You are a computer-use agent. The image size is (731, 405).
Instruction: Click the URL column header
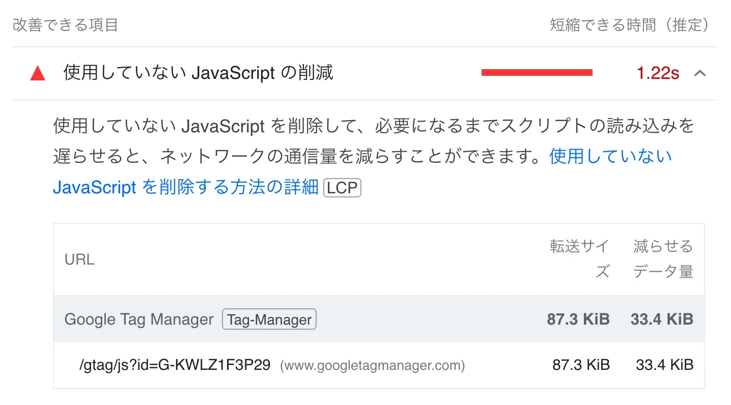pyautogui.click(x=79, y=259)
